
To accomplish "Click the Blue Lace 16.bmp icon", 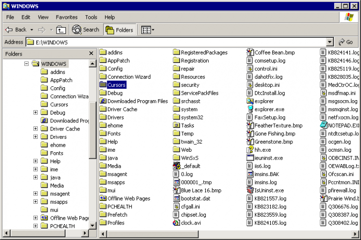I will click(177, 190).
